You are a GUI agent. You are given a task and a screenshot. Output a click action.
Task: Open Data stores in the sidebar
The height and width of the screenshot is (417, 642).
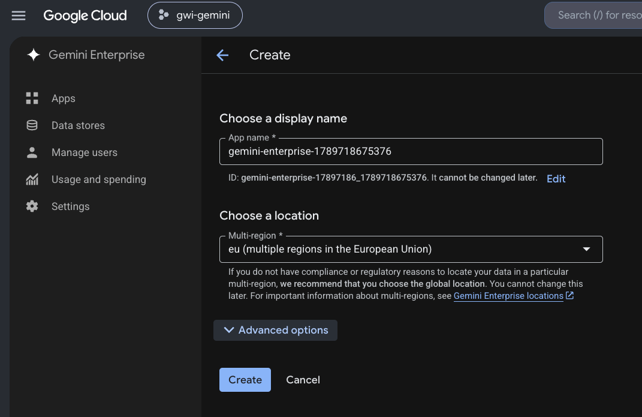pos(78,125)
